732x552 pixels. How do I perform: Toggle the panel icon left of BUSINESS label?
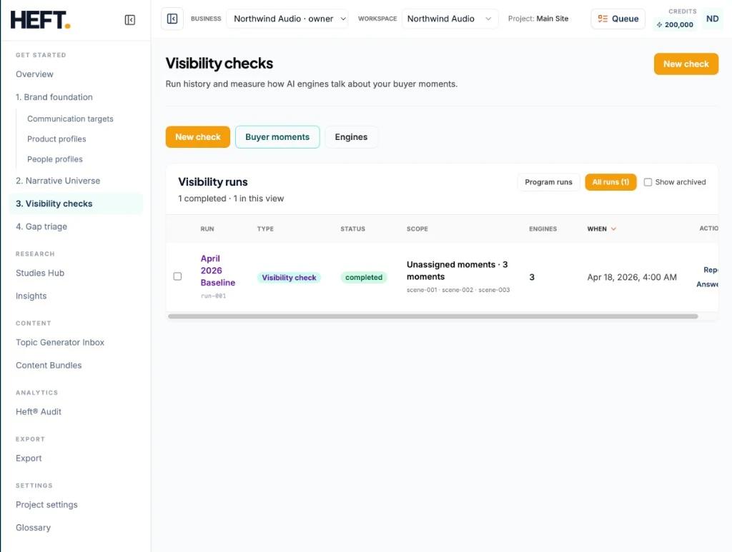click(172, 19)
